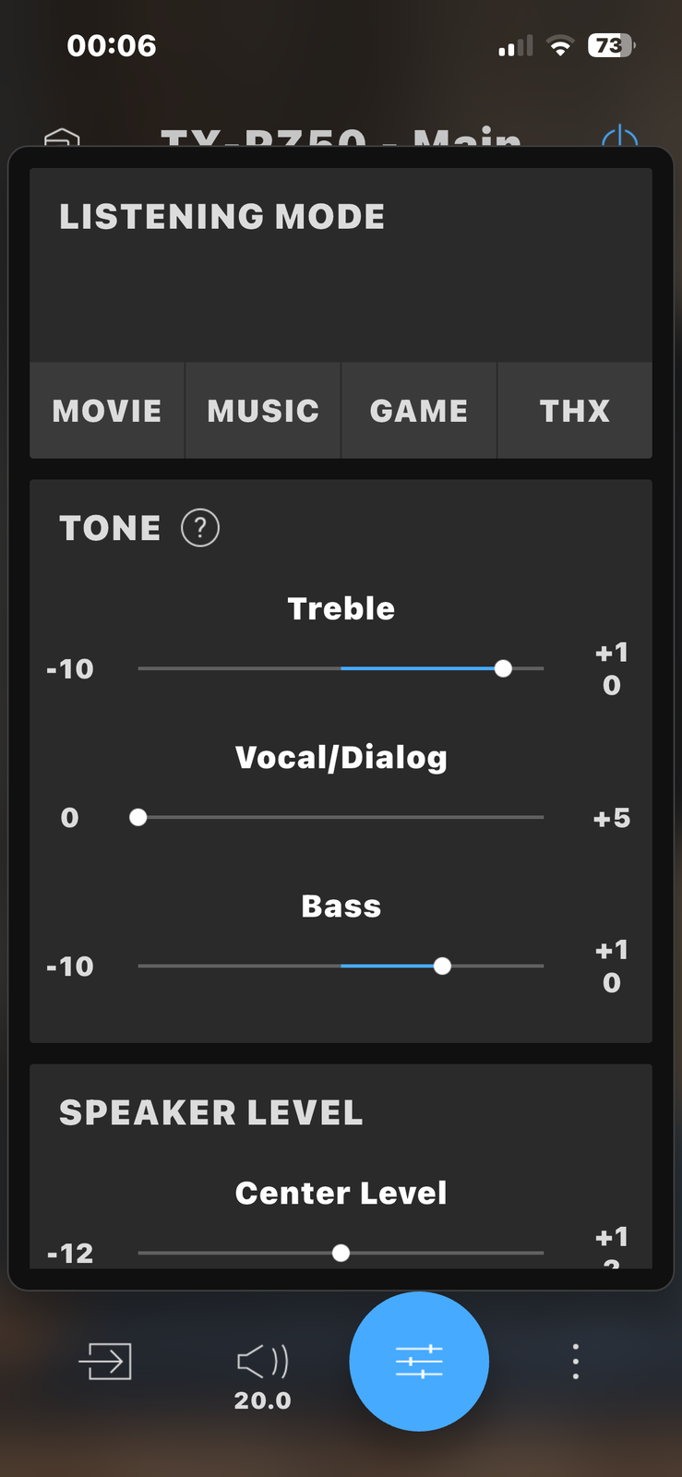Click the Treble slider handle
682x1477 pixels.
coord(503,668)
